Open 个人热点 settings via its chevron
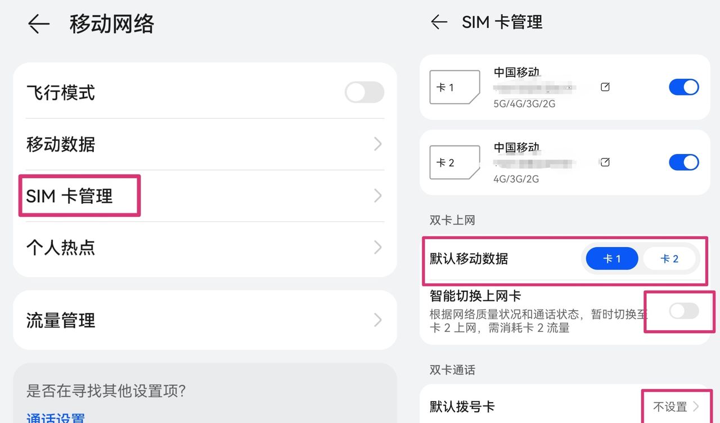 [377, 247]
